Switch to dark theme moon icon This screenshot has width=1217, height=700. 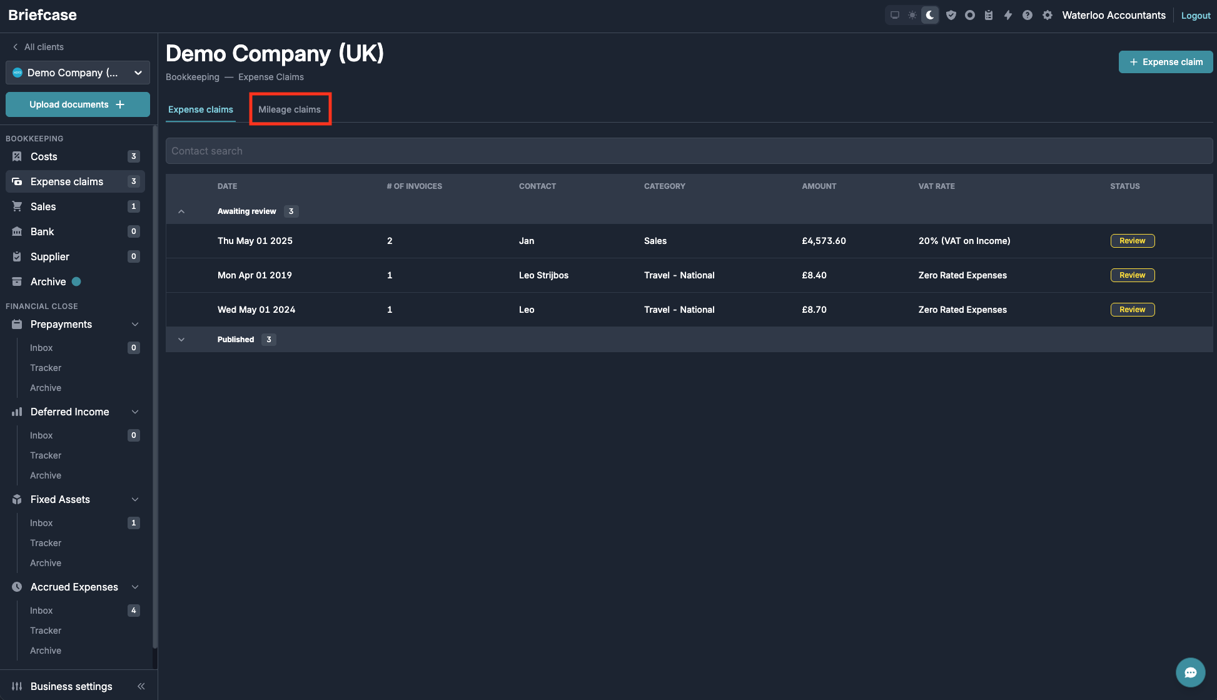point(930,15)
